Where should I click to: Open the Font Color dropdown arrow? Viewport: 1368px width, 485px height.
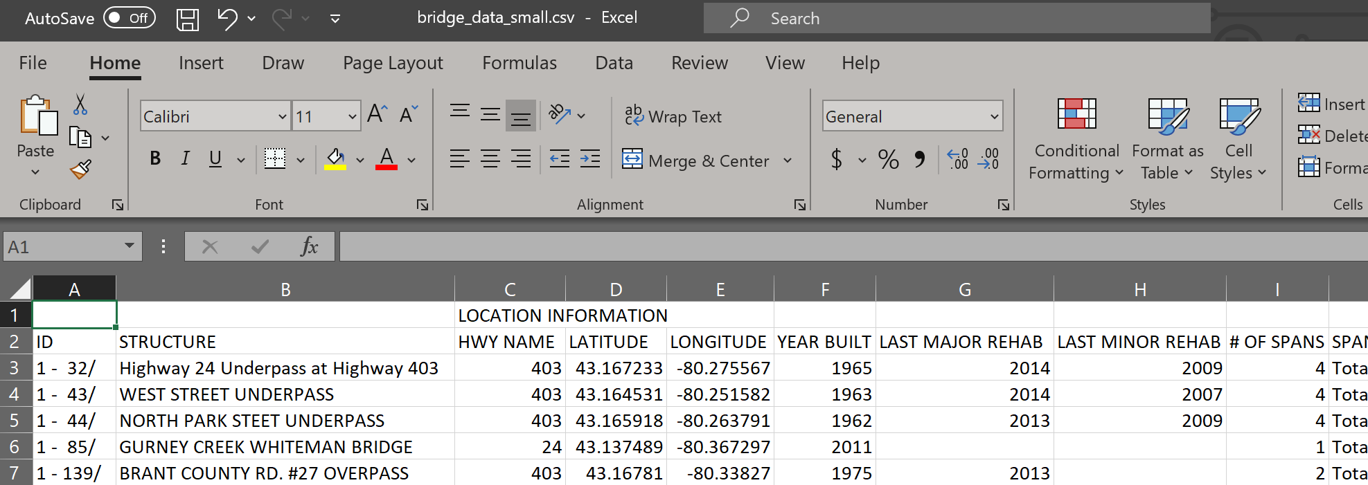411,160
